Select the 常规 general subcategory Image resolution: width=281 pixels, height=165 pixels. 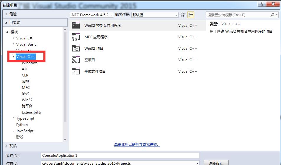point(25,81)
